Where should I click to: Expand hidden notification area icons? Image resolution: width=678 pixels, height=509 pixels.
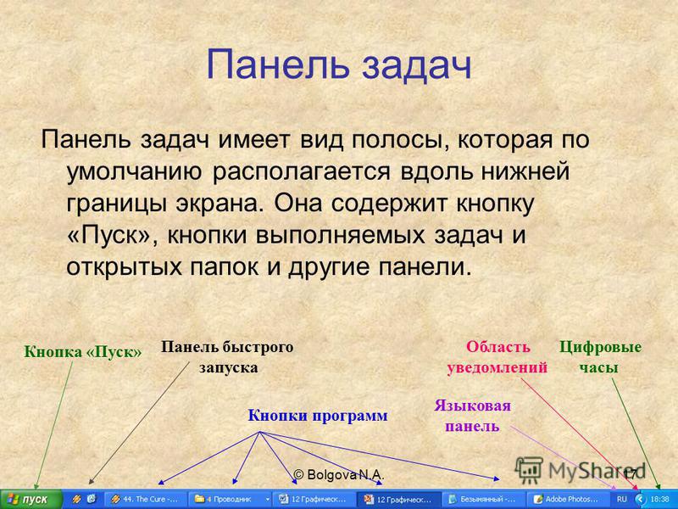639,500
